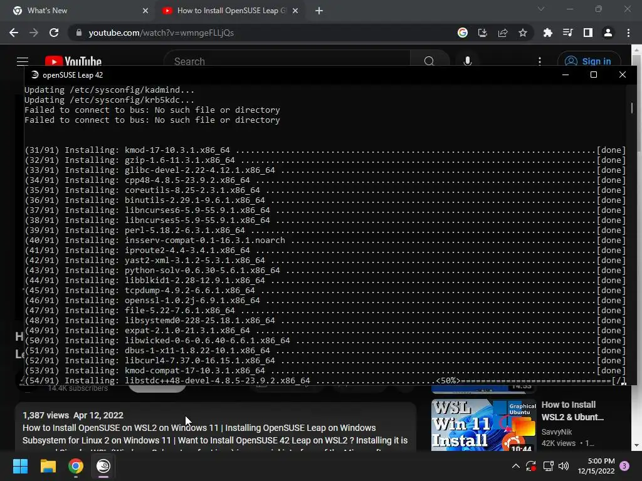
Task: Search by voice with the microphone
Action: point(468,61)
